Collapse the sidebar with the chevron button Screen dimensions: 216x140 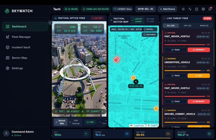click(x=50, y=23)
